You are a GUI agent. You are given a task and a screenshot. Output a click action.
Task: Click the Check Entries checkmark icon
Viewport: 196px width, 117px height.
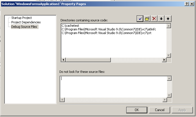140,19
